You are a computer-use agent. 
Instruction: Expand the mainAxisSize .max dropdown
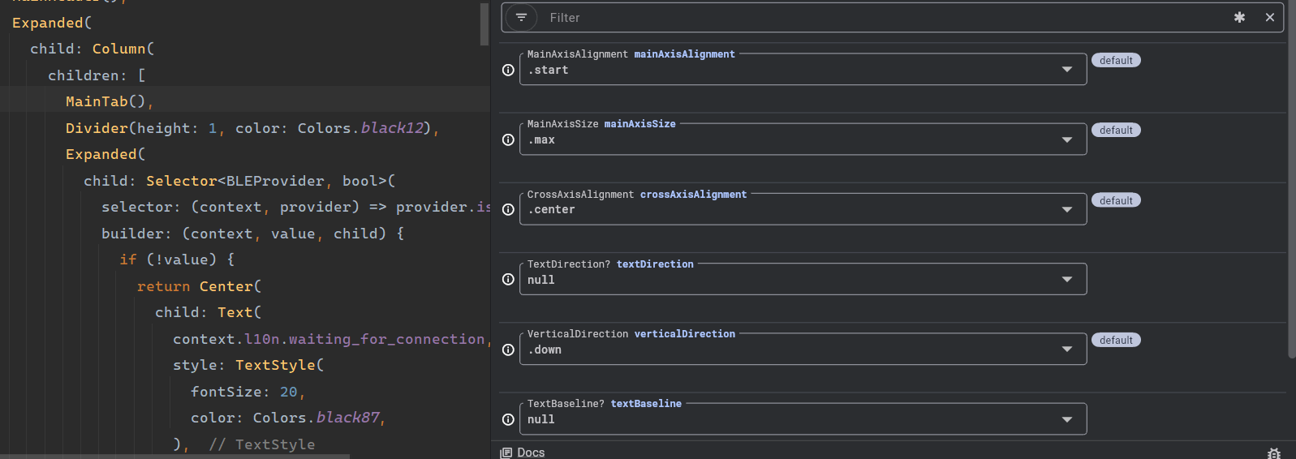coord(803,139)
